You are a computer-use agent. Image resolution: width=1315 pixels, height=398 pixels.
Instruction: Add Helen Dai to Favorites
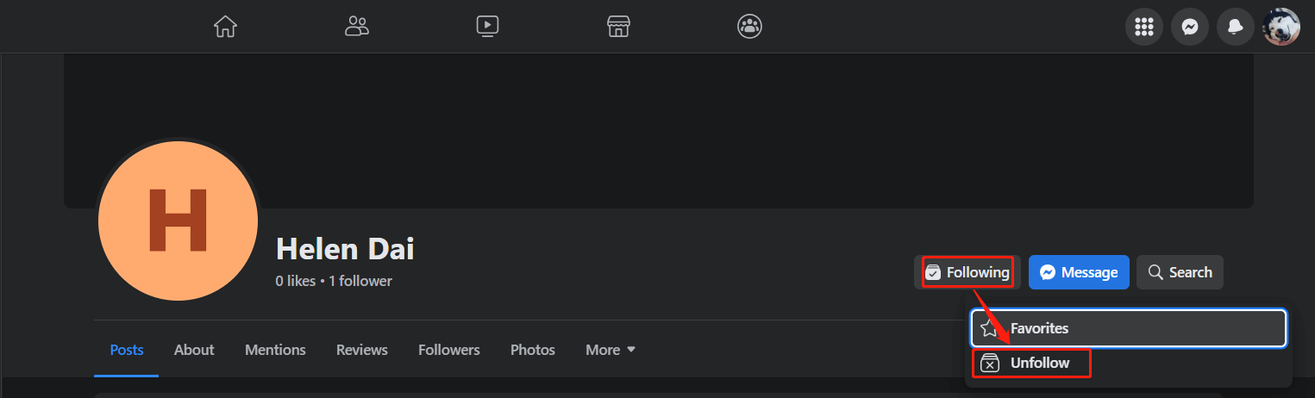pos(1128,328)
